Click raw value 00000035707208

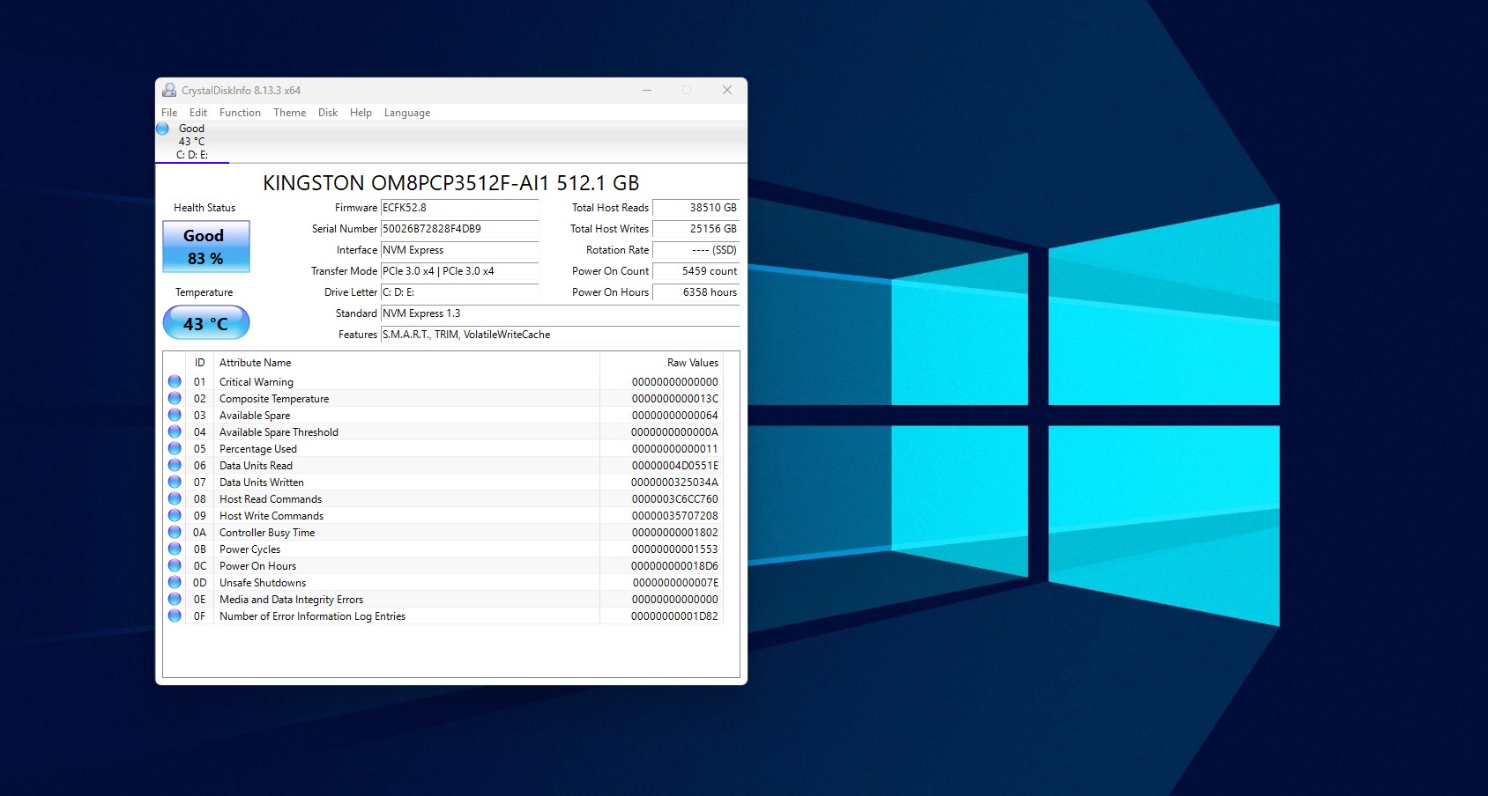[675, 516]
